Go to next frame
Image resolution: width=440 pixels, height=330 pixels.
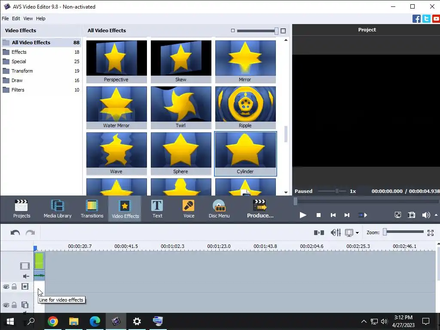pyautogui.click(x=347, y=215)
